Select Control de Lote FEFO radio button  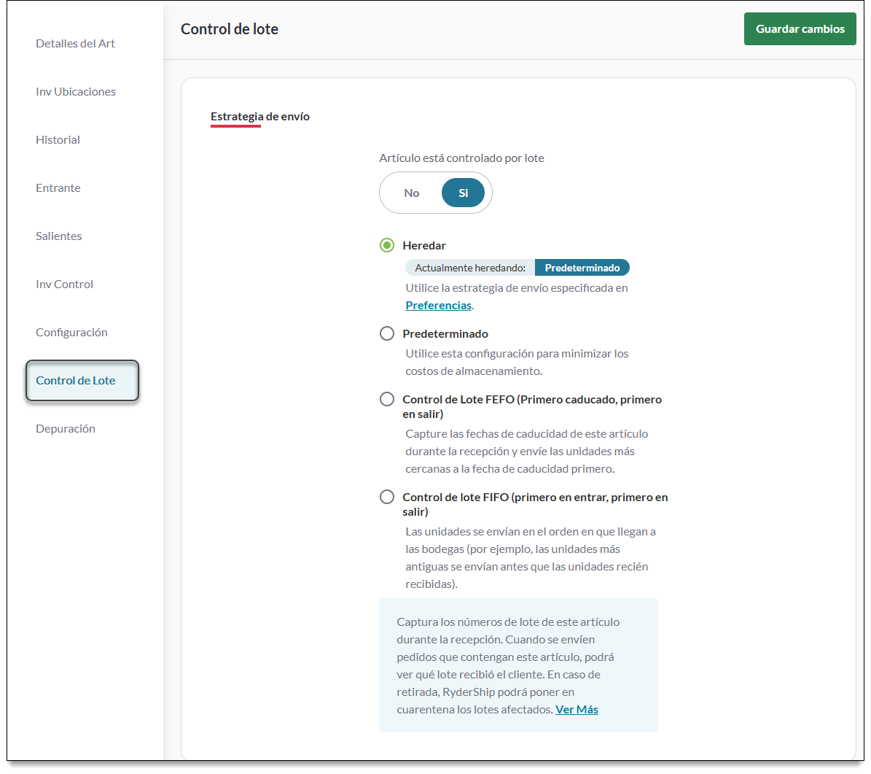click(x=387, y=400)
